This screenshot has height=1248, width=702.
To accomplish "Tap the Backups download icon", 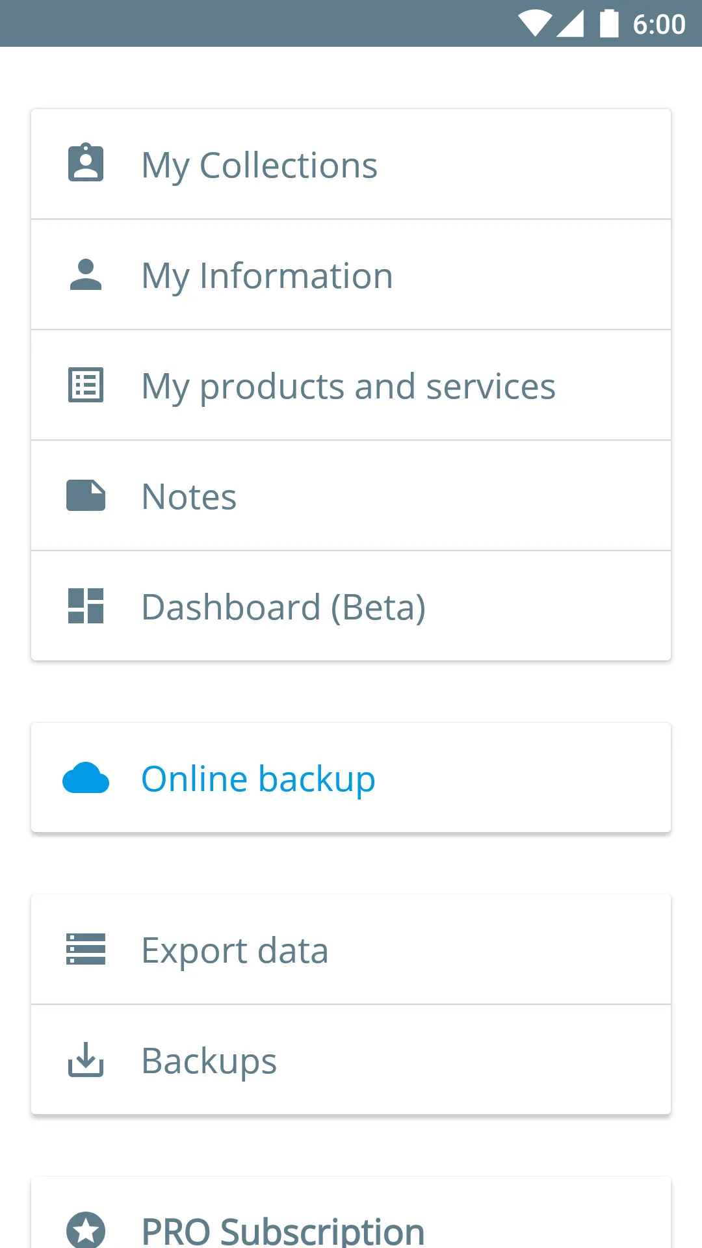I will [x=86, y=1059].
